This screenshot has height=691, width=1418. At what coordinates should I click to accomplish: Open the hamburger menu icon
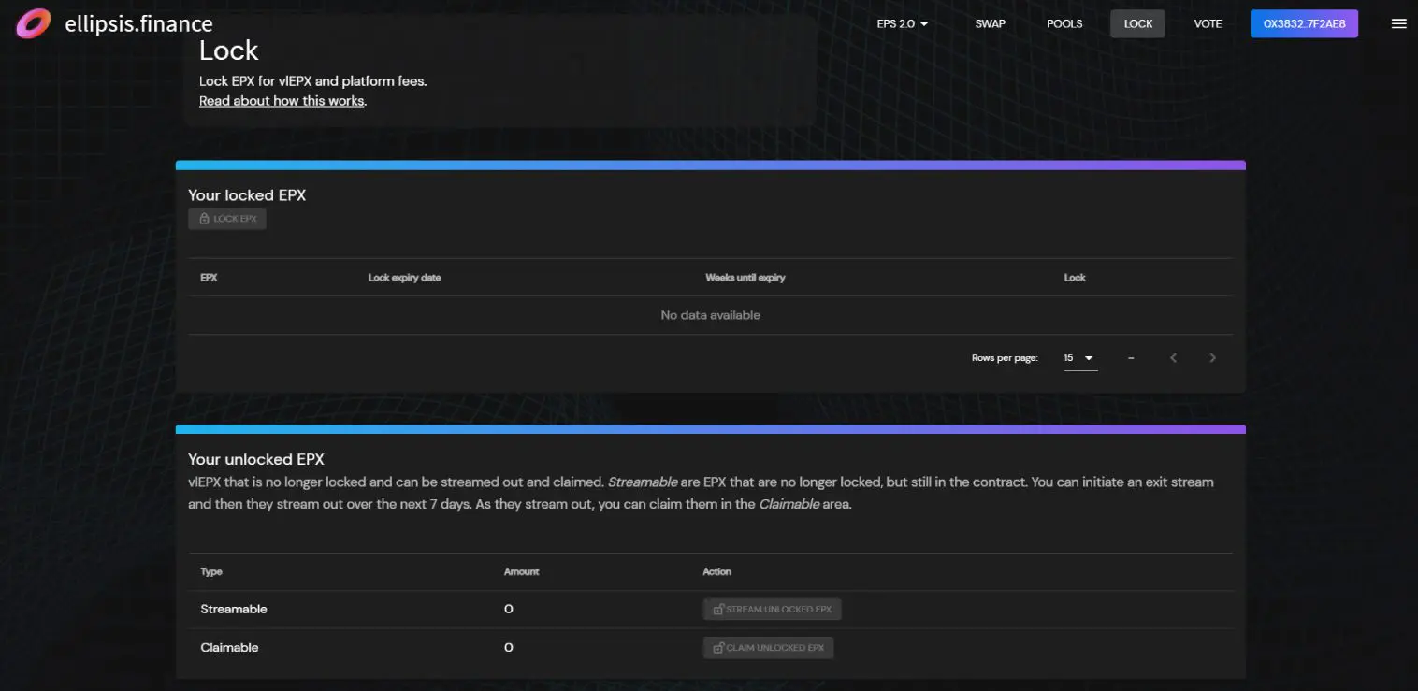(x=1399, y=23)
